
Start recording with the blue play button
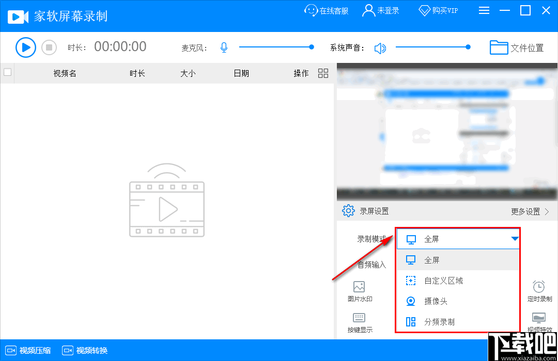pyautogui.click(x=25, y=47)
